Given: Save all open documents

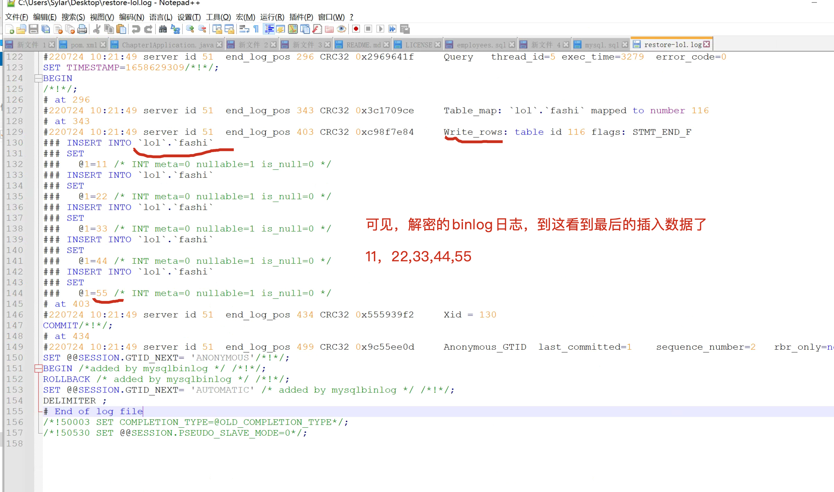Looking at the screenshot, I should tap(46, 29).
